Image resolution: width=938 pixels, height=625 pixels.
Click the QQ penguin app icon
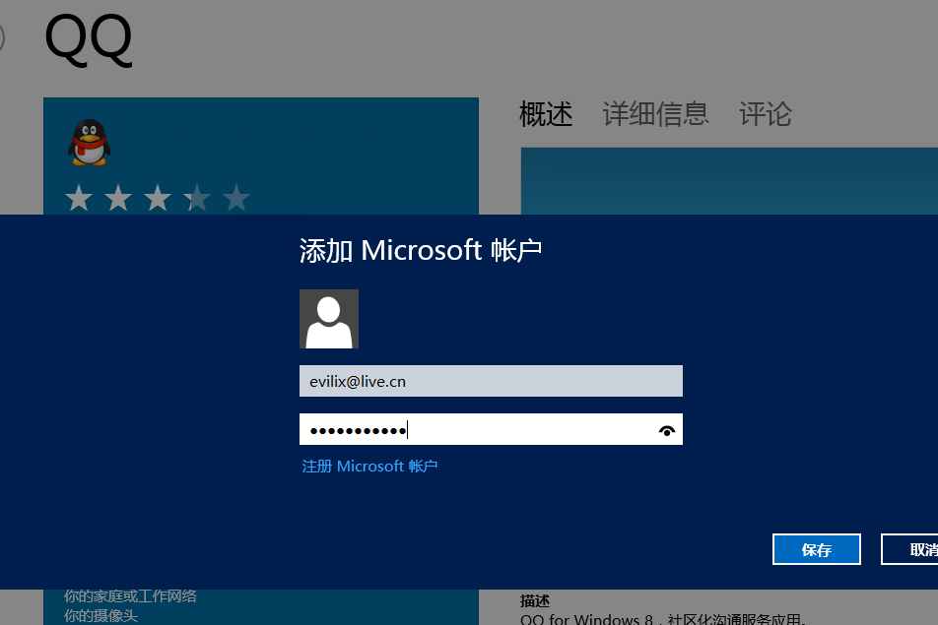click(x=89, y=144)
